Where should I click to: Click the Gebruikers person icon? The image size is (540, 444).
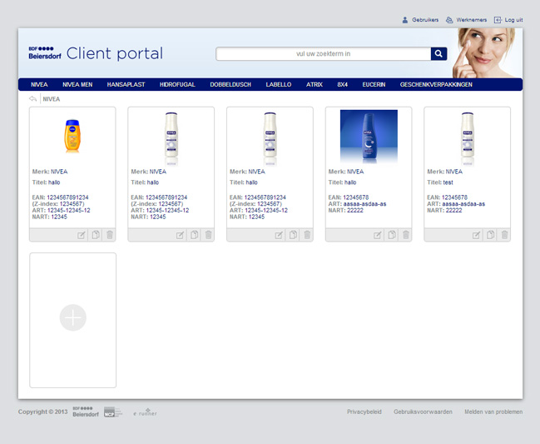point(405,20)
